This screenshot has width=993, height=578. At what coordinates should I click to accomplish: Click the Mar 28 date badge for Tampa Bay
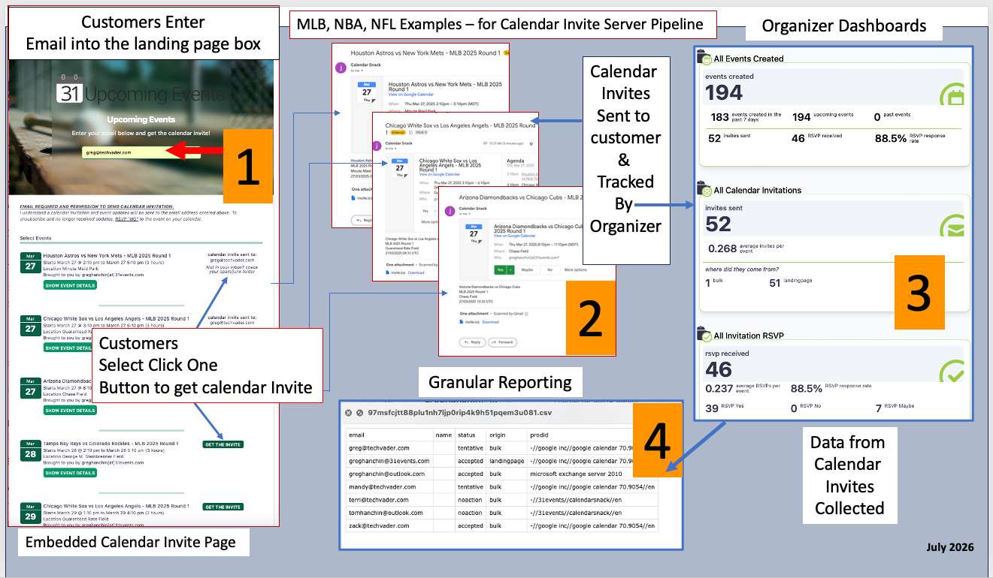pos(29,450)
